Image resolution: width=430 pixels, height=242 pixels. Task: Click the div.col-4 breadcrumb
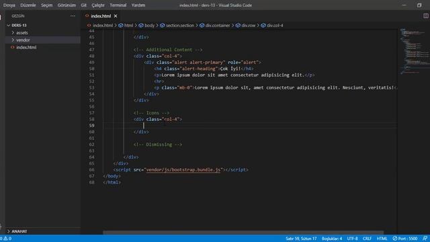pos(275,26)
